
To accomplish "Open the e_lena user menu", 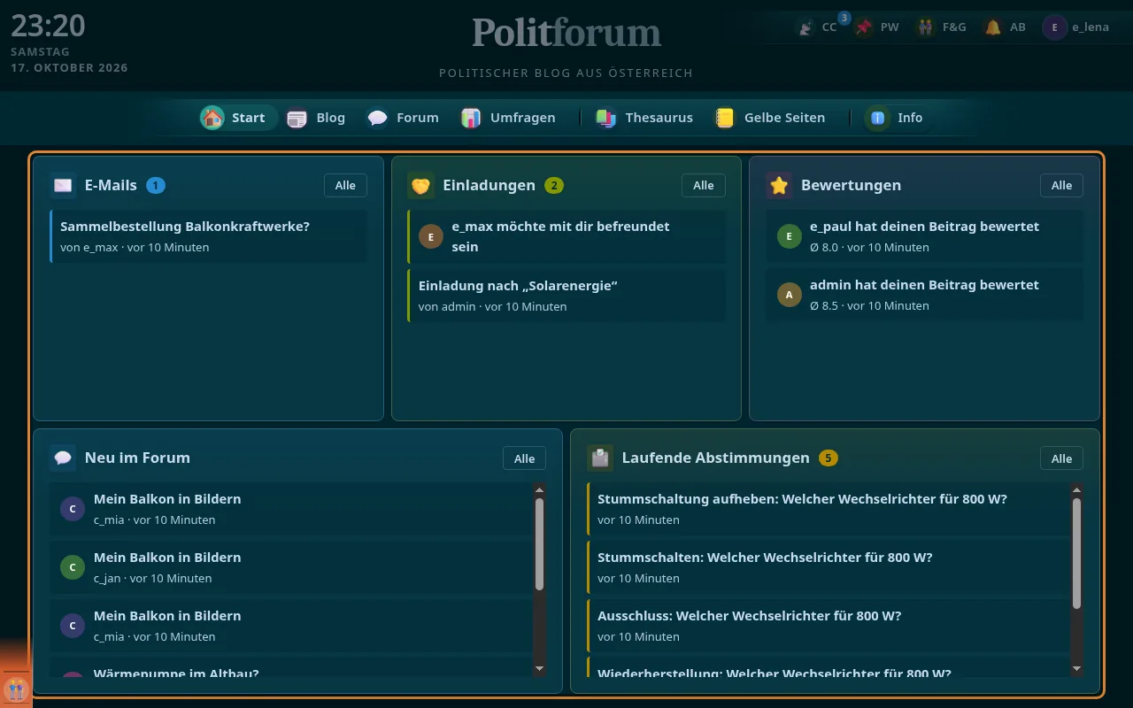I will (1077, 27).
